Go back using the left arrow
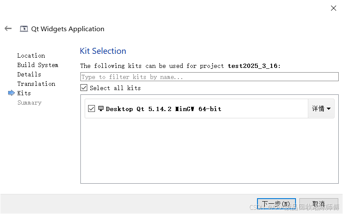The height and width of the screenshot is (214, 343). 8,28
